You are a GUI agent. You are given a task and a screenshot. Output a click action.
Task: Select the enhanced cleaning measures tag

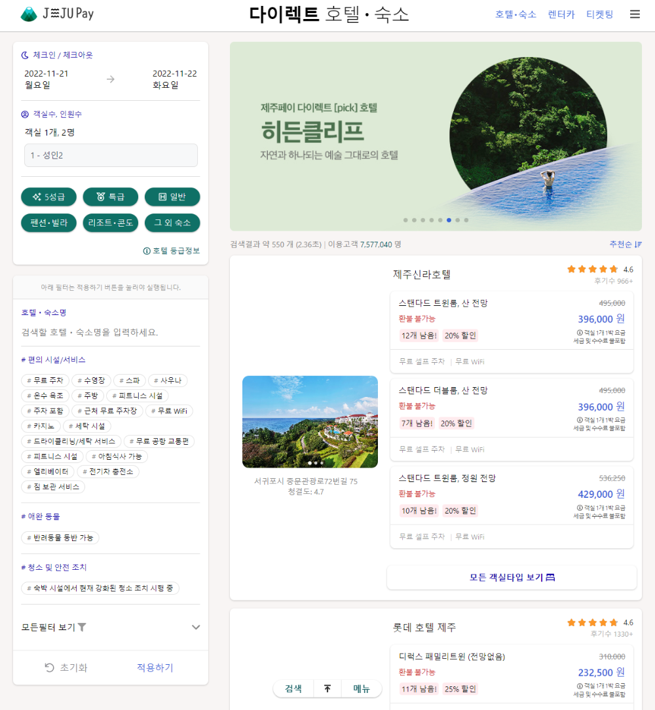pyautogui.click(x=100, y=588)
